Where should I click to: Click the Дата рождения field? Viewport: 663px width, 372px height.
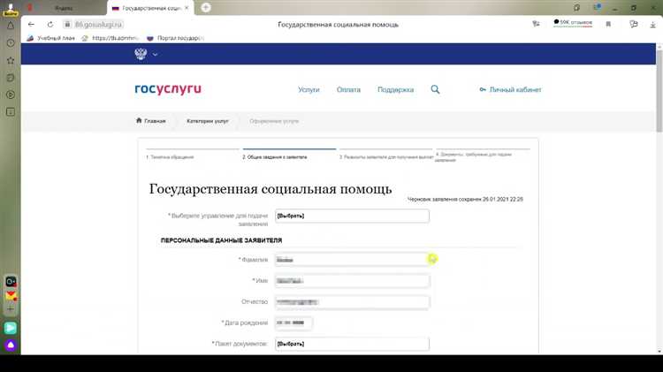293,323
